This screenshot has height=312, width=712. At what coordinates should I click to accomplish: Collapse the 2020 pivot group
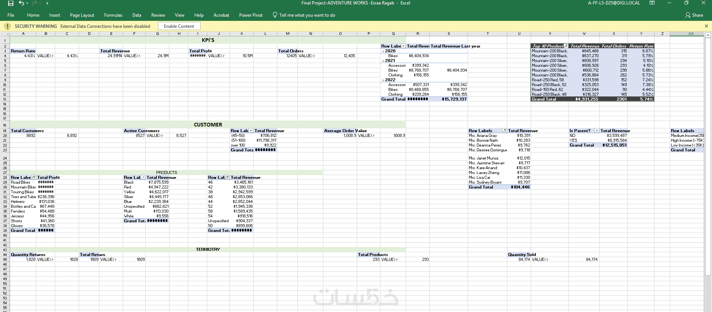[383, 51]
